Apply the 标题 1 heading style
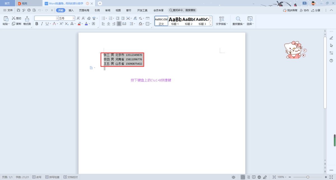Viewport: 336px width, 180px height. tap(175, 21)
